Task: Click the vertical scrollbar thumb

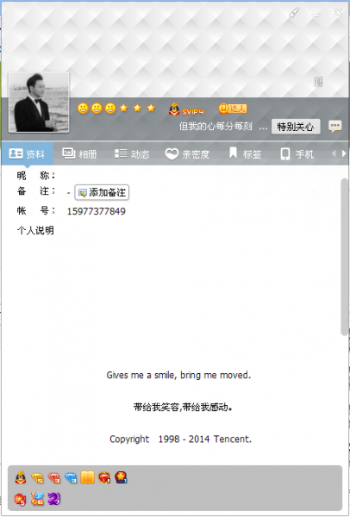Action: [345, 257]
